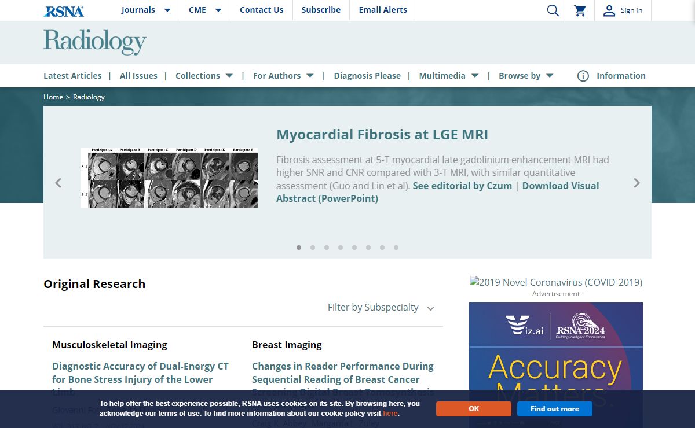Screen dimensions: 695x428
Task: Go to previous carousel slide arrow
Action: click(58, 183)
